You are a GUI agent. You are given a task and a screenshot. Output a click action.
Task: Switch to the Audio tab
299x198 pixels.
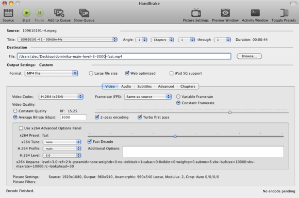(x=126, y=87)
